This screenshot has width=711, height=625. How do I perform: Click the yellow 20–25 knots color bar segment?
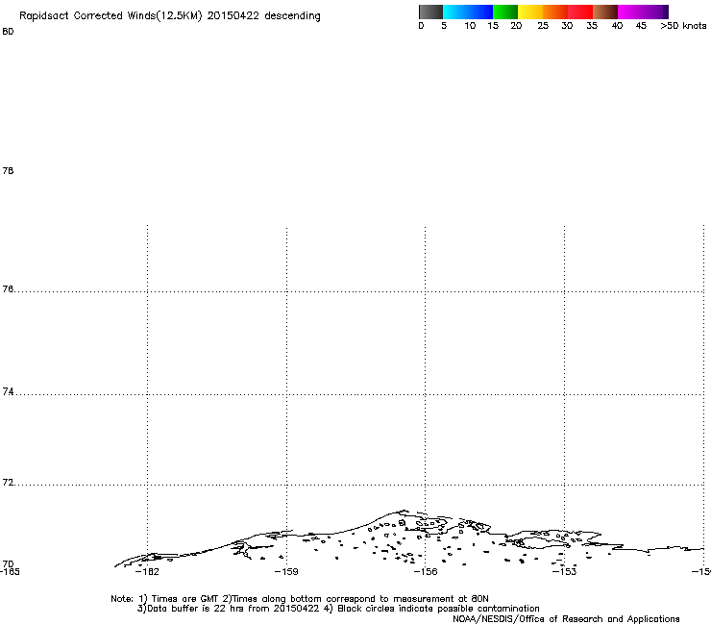coord(530,12)
